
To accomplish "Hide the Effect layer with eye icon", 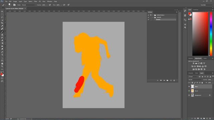I will tap(189, 87).
